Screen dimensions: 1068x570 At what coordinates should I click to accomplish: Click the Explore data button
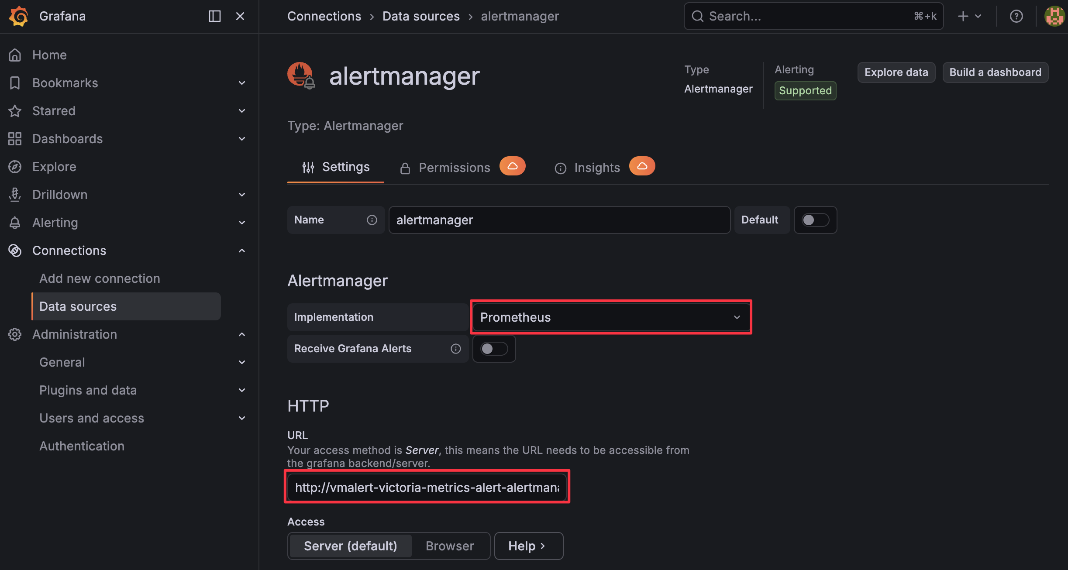click(x=896, y=72)
